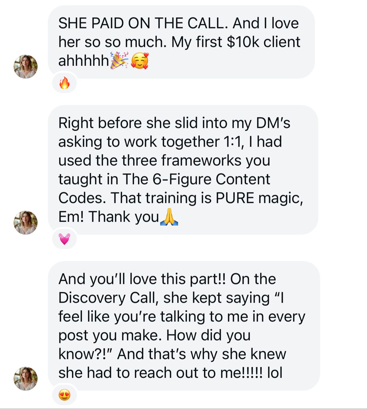The image size is (367, 409).
Task: Click the quoted text "How did you"
Action: click(208, 335)
